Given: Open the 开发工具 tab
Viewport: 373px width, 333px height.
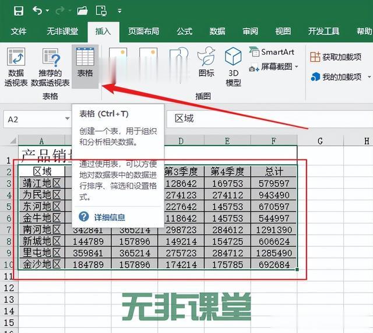Looking at the screenshot, I should 324,31.
